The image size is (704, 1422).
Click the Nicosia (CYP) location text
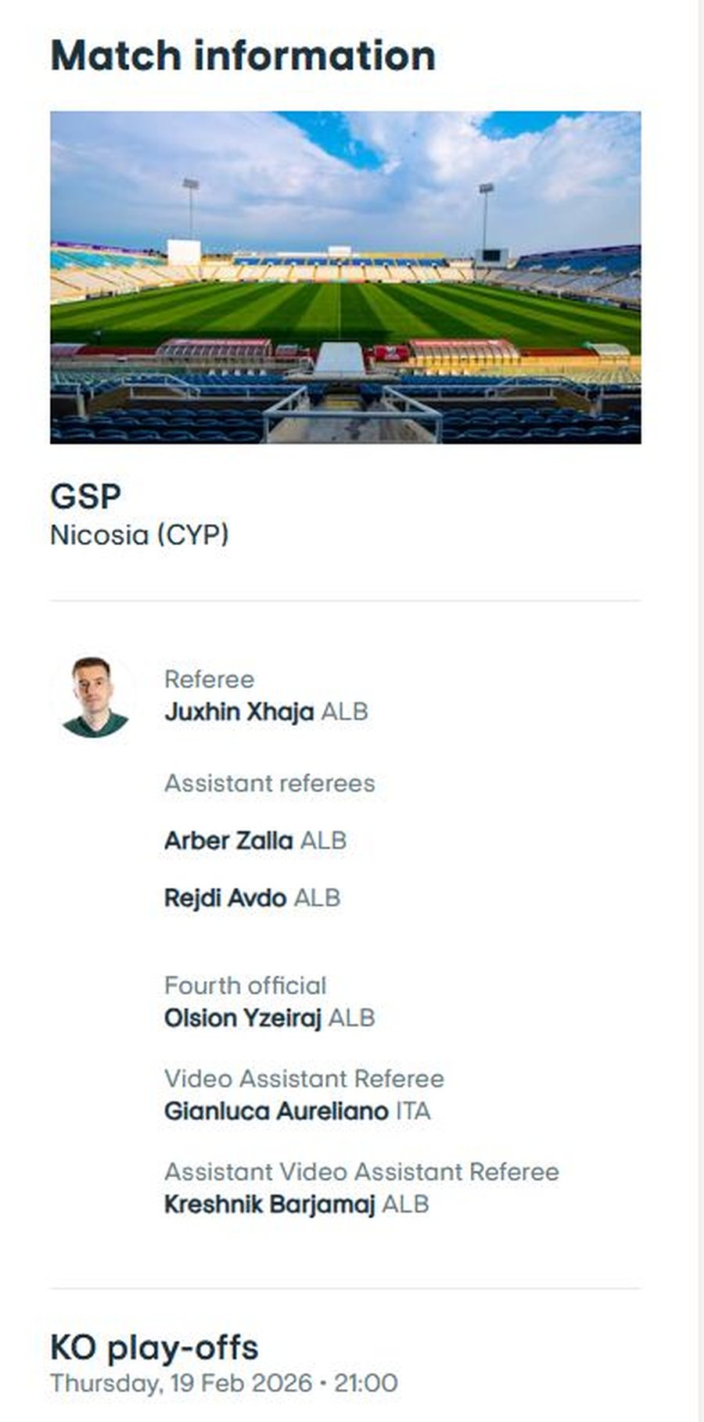pyautogui.click(x=139, y=536)
